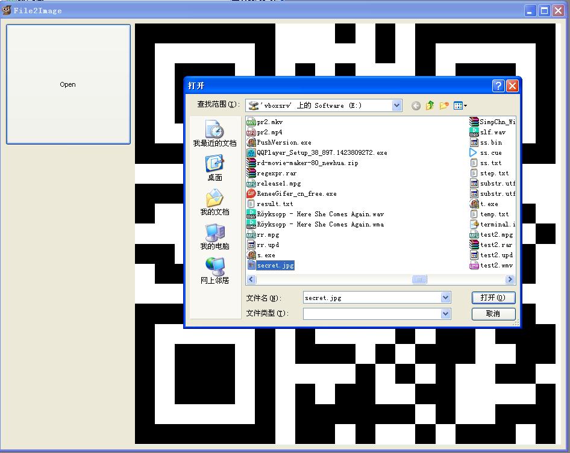Select test2.rar archive in list
Viewport: 570px width, 453px height.
(x=492, y=245)
